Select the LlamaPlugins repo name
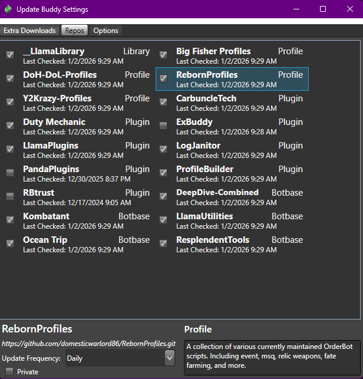This screenshot has width=363, height=379. (51, 146)
